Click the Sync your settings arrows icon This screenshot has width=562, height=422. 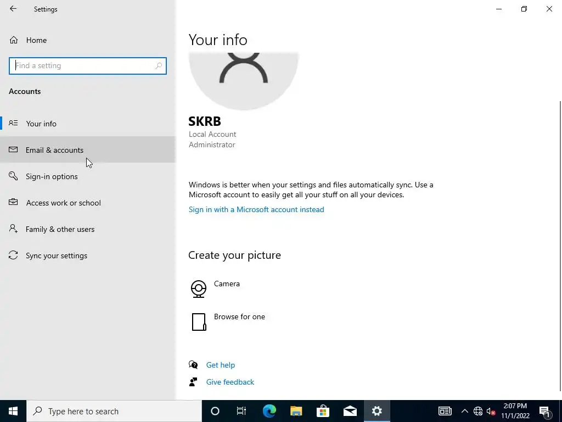click(x=13, y=255)
